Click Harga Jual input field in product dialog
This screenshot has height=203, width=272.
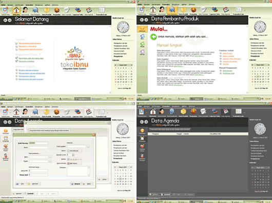[38, 175]
